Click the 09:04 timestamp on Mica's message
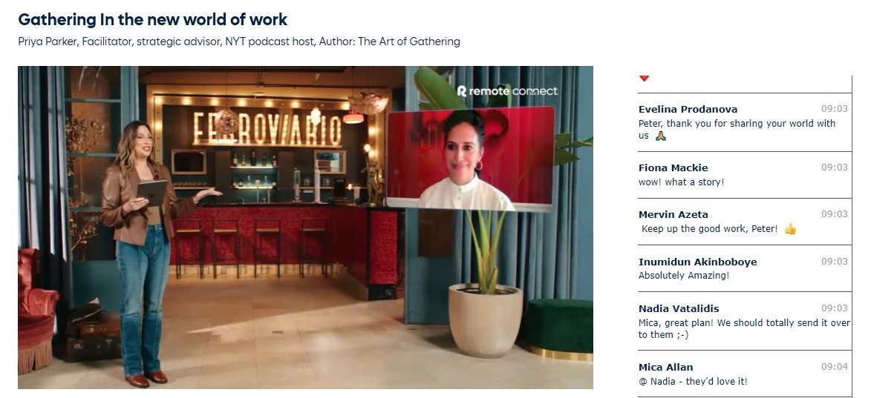Image resolution: width=871 pixels, height=398 pixels. [x=835, y=366]
